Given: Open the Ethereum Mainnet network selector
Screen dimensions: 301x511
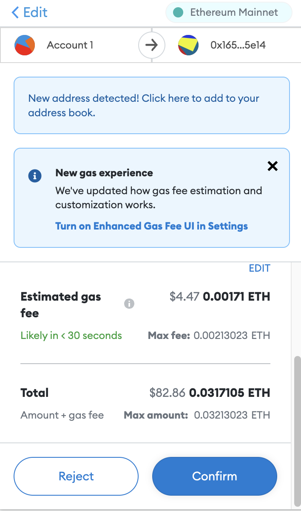Looking at the screenshot, I should (229, 12).
